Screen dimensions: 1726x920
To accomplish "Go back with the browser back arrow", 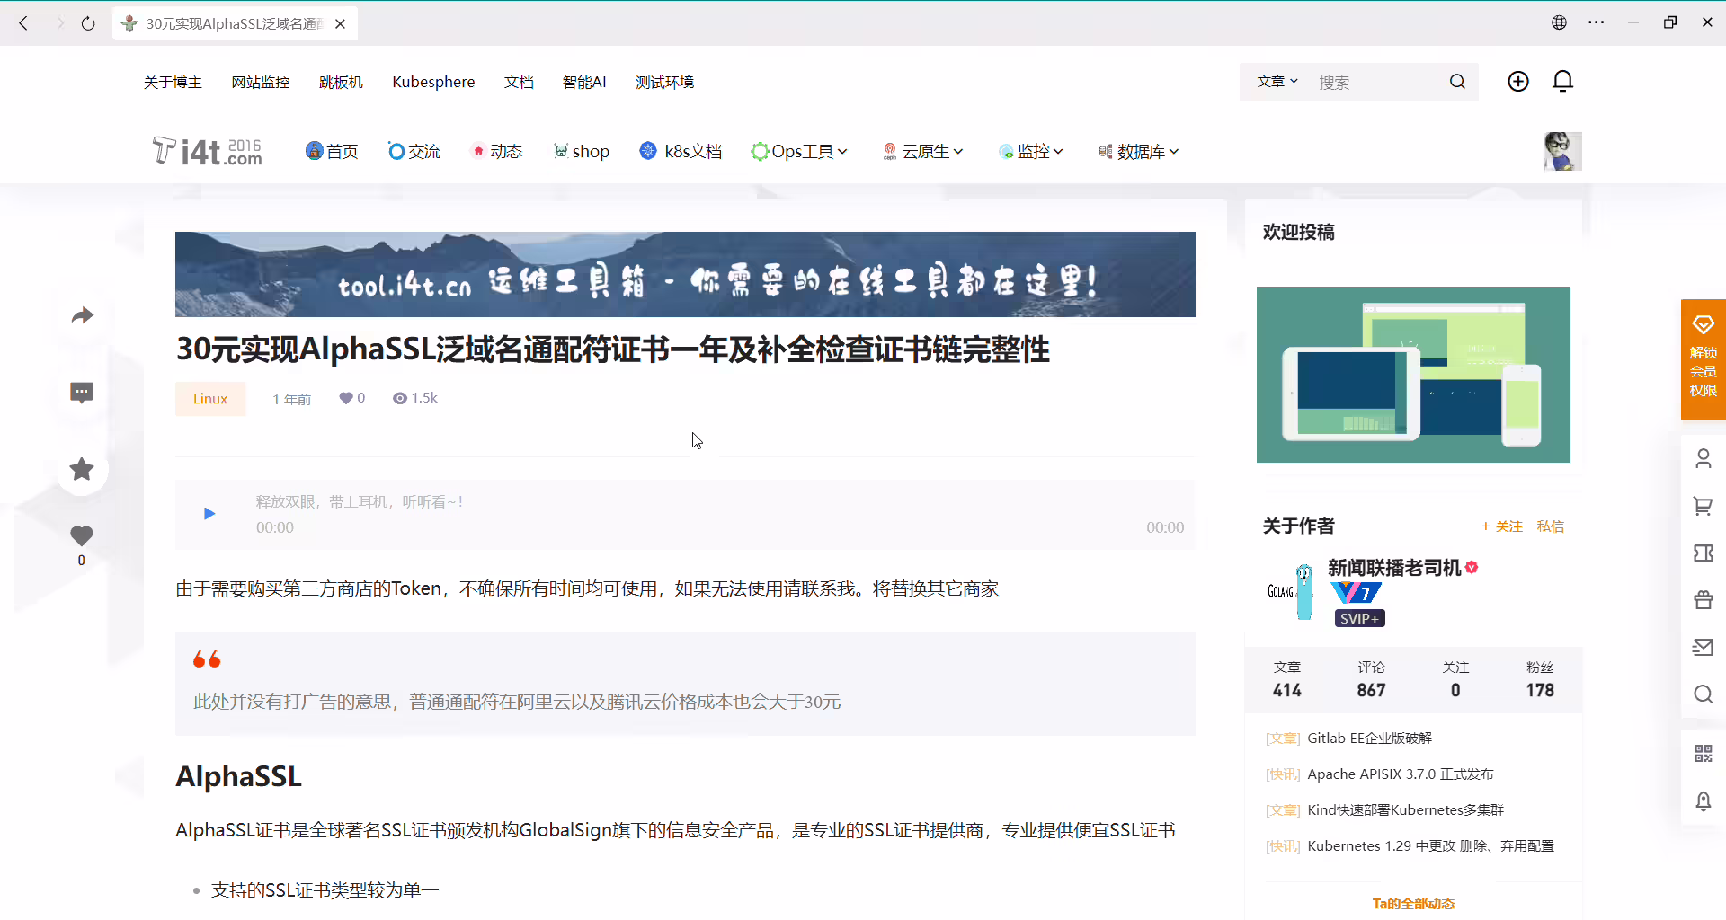I will point(24,23).
